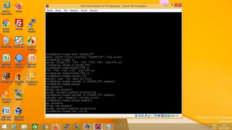Screen dimensions: 232x130
Task: Open the Masukan menu
Action: [x=74, y=10]
